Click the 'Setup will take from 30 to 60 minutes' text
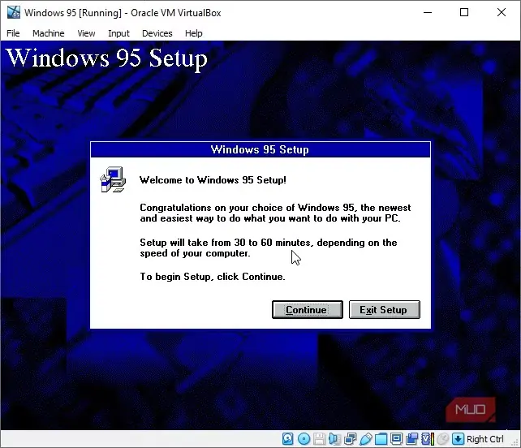 pyautogui.click(x=225, y=243)
